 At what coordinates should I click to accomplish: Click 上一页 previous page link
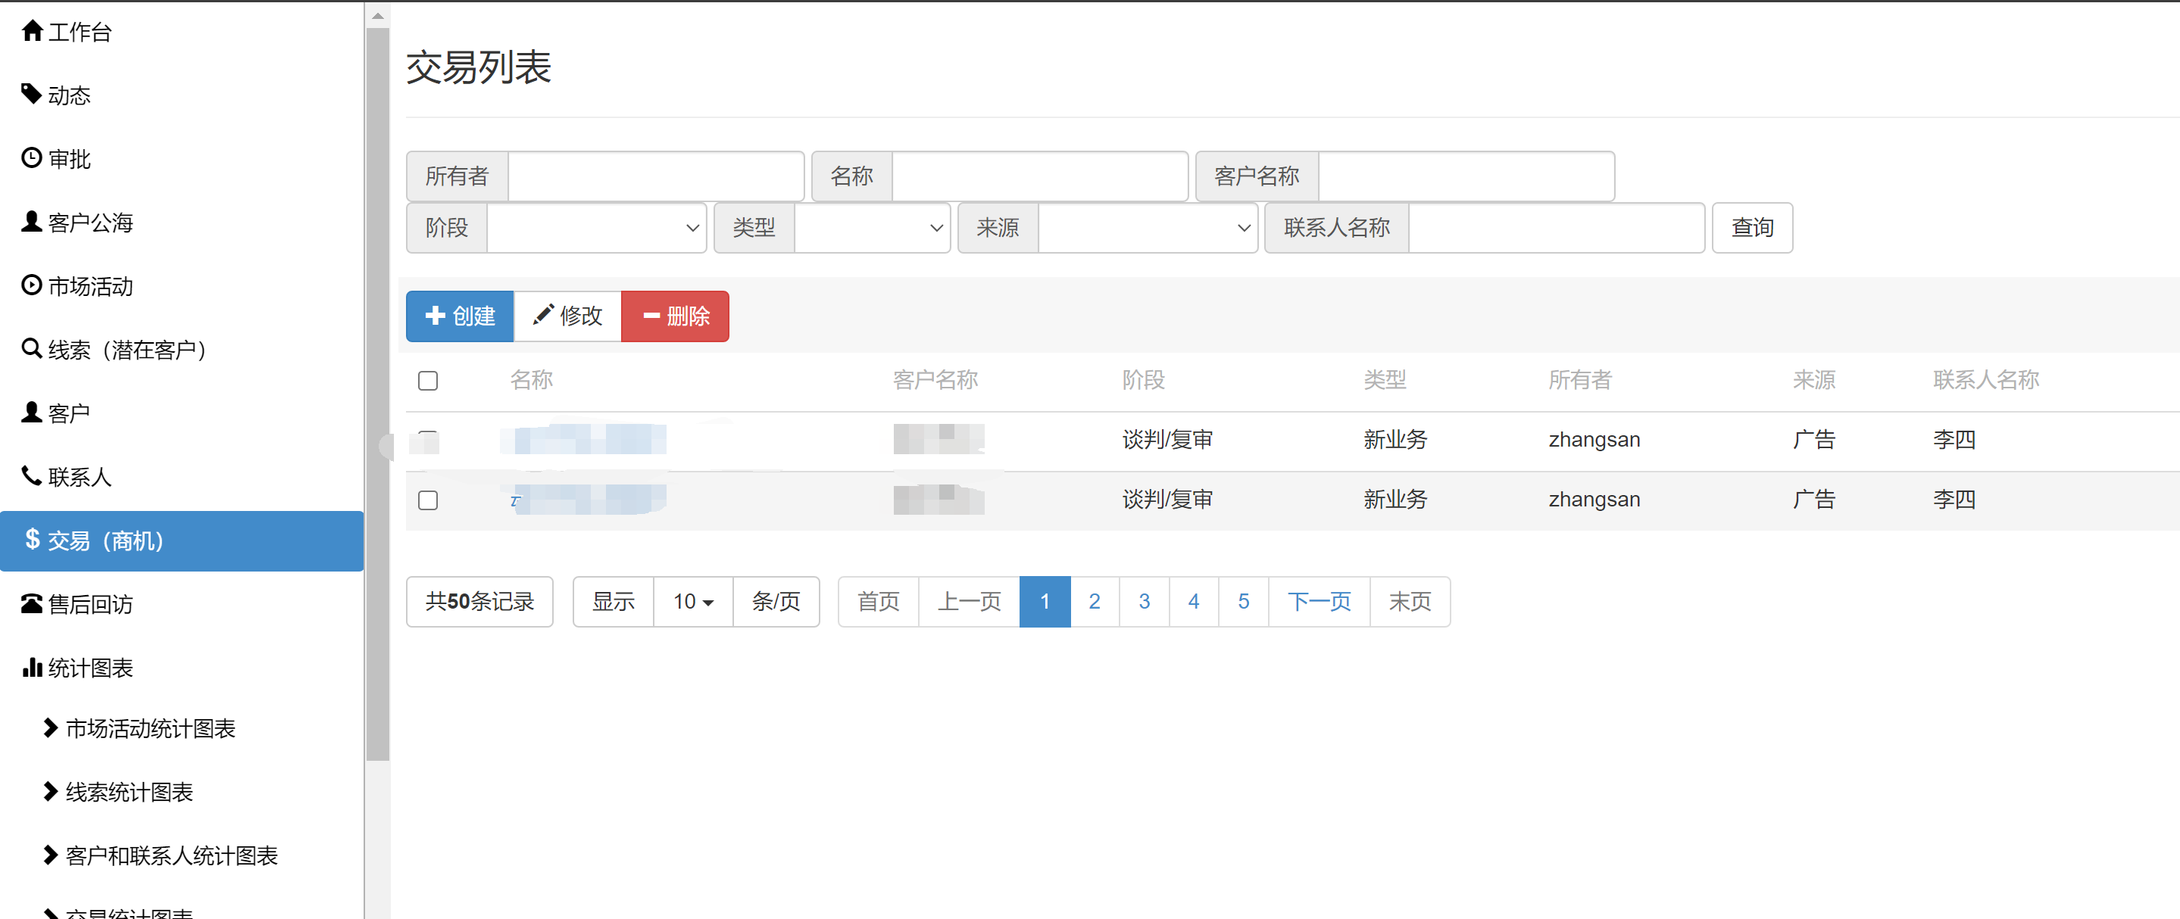point(969,601)
